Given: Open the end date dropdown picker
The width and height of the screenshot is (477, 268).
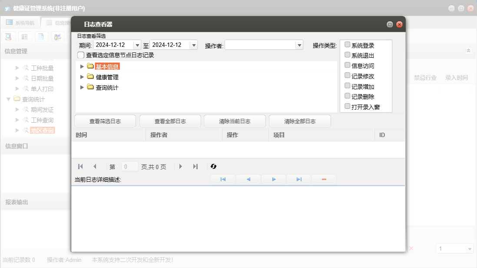Looking at the screenshot, I should coord(194,45).
